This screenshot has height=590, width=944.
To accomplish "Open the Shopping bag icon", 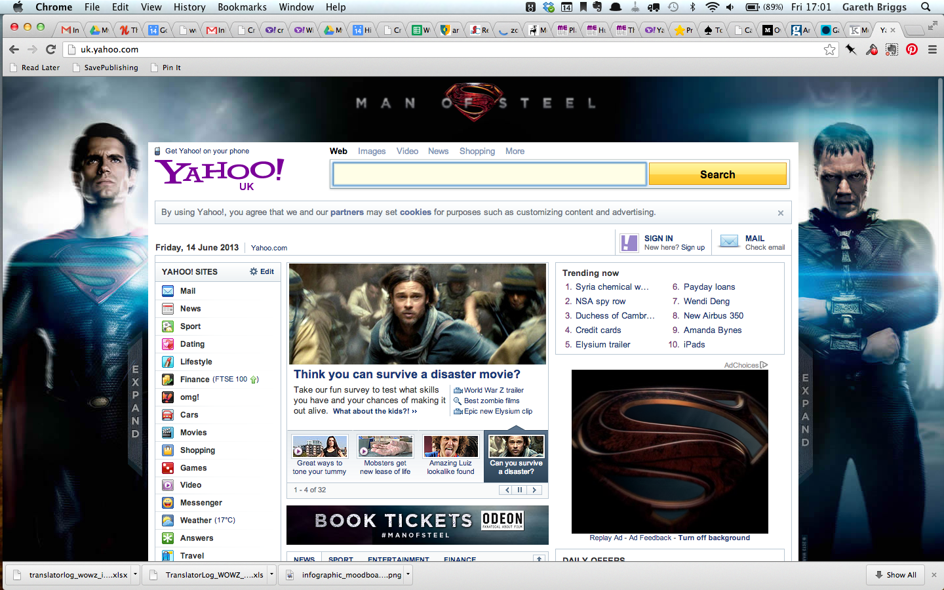I will 168,450.
